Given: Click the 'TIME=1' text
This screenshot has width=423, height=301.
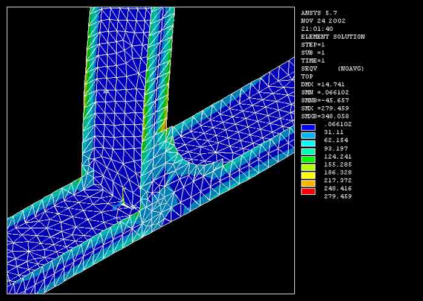Looking at the screenshot, I should [x=313, y=60].
